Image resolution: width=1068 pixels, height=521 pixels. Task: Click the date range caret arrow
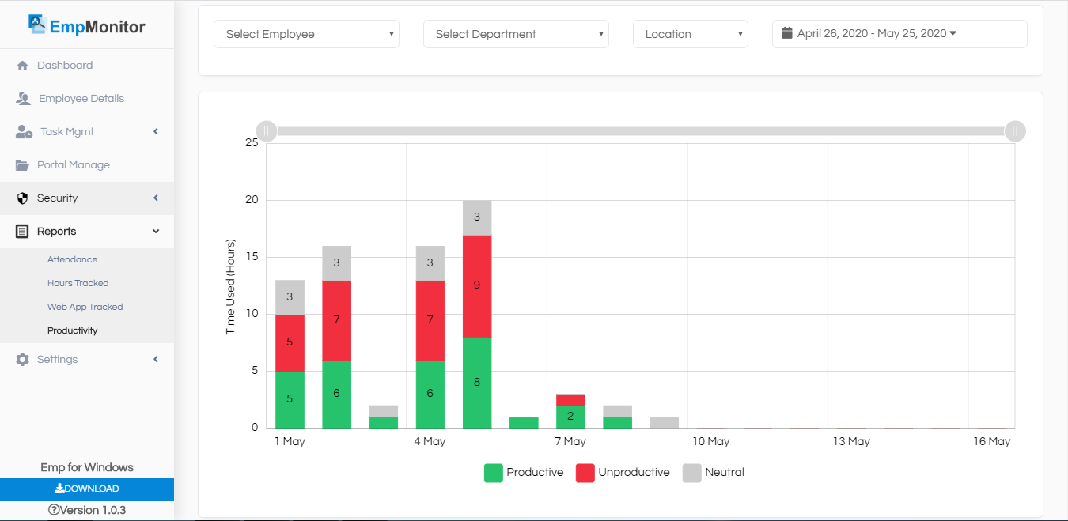coord(952,33)
